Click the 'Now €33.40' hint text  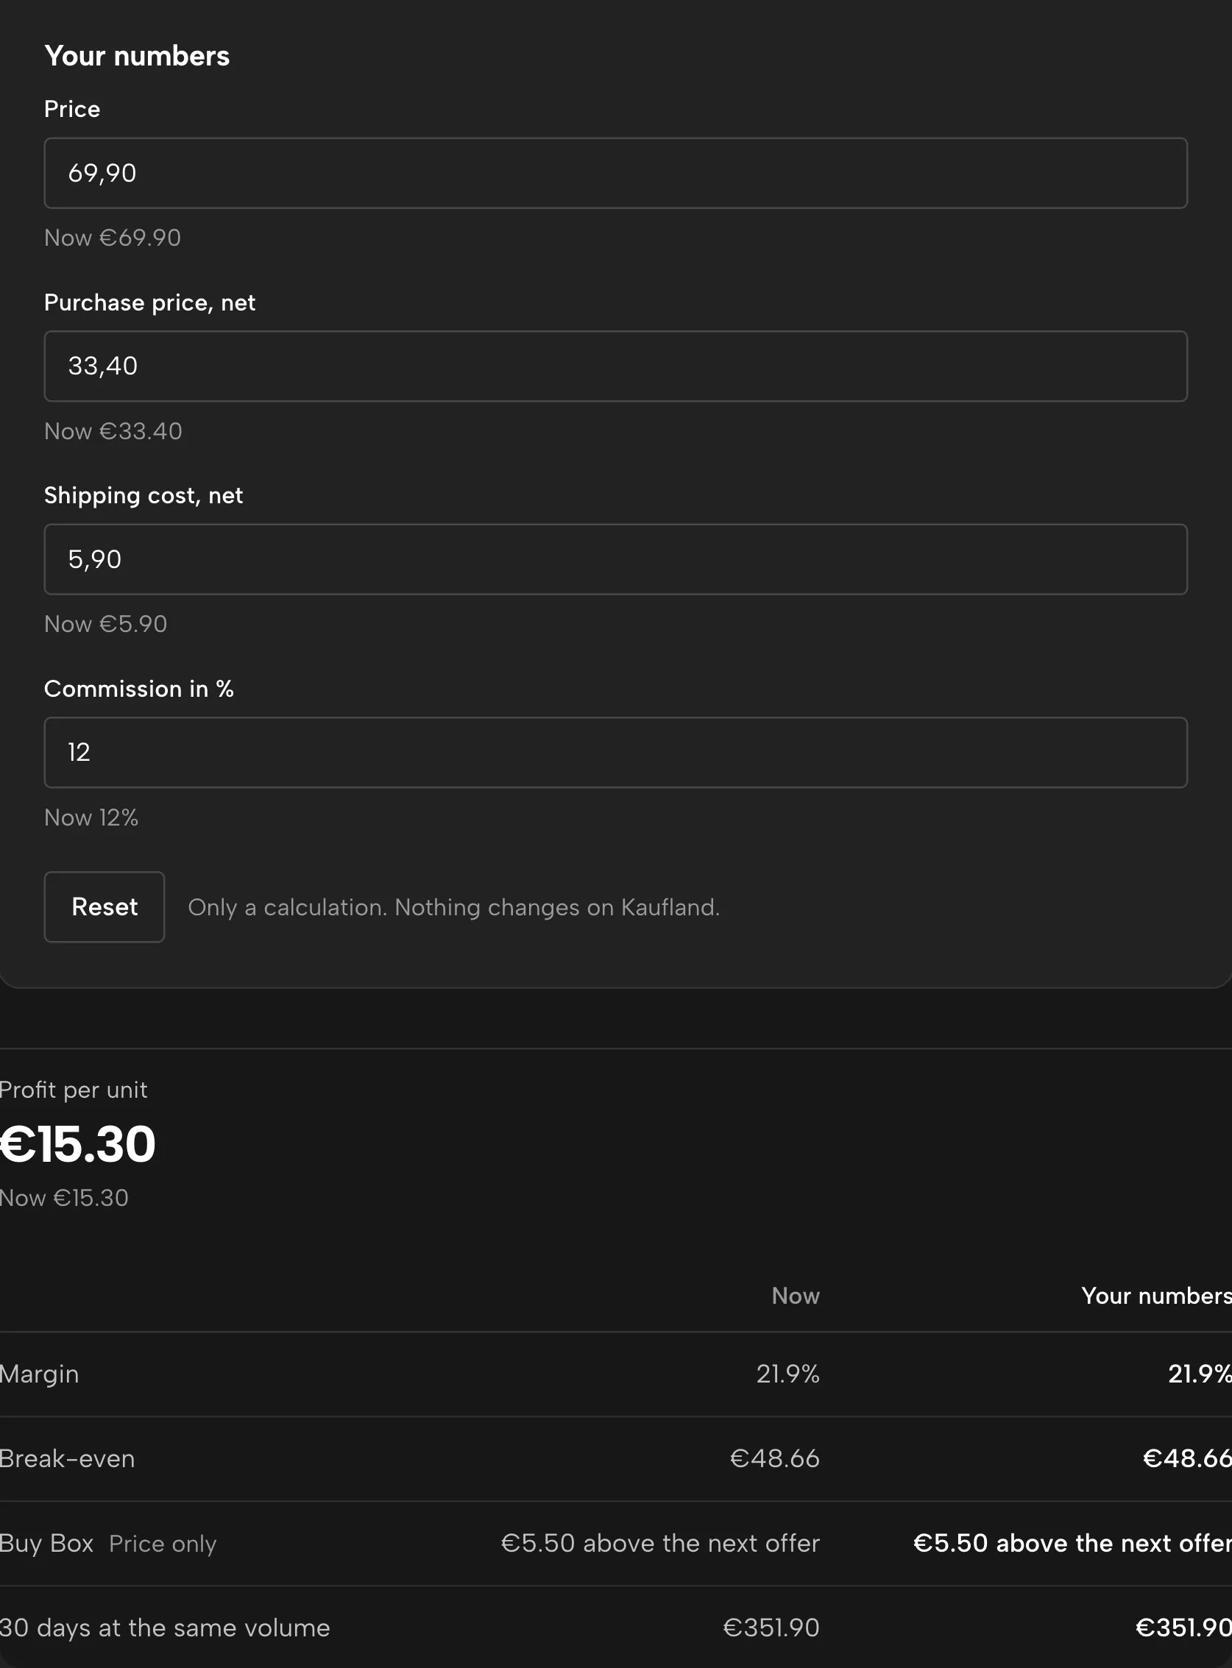113,431
